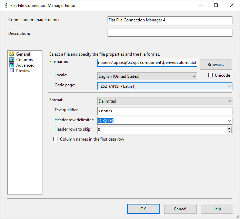This screenshot has height=219, width=240.
Task: Click the Preview page icon
Action: click(11, 70)
